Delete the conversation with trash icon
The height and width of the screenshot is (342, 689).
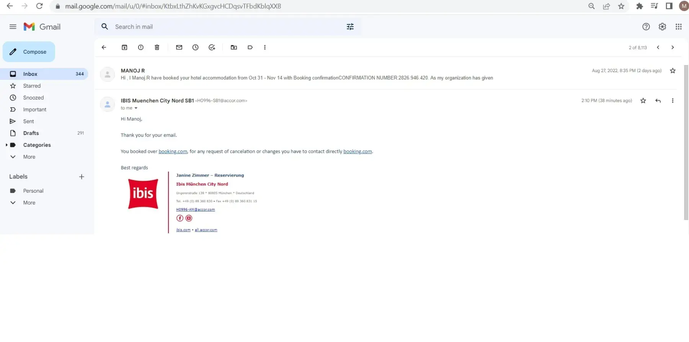click(157, 47)
